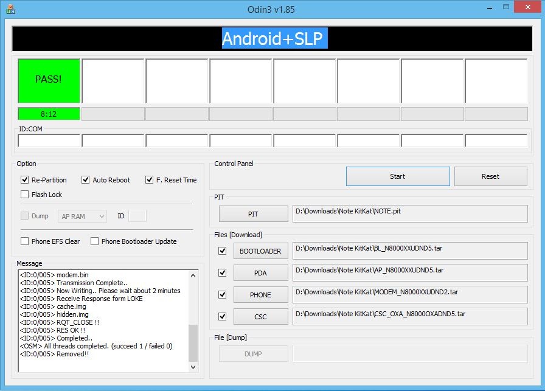Click the 'hidden.img' log line
This screenshot has width=545, height=391.
[54, 314]
